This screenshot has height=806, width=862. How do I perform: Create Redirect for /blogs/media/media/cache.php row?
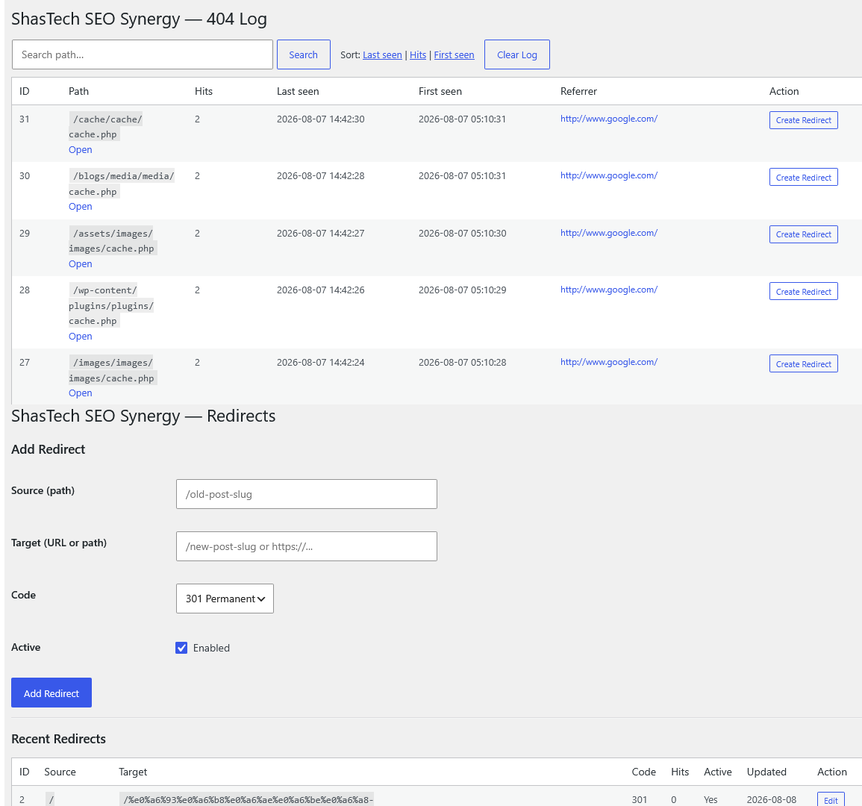point(803,177)
